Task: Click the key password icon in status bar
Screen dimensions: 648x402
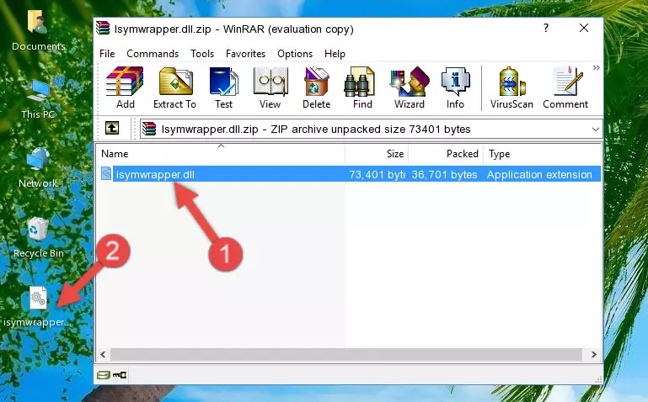Action: [x=120, y=375]
